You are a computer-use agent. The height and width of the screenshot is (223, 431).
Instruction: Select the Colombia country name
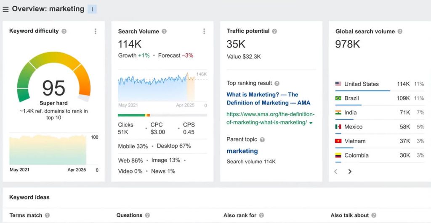click(357, 155)
